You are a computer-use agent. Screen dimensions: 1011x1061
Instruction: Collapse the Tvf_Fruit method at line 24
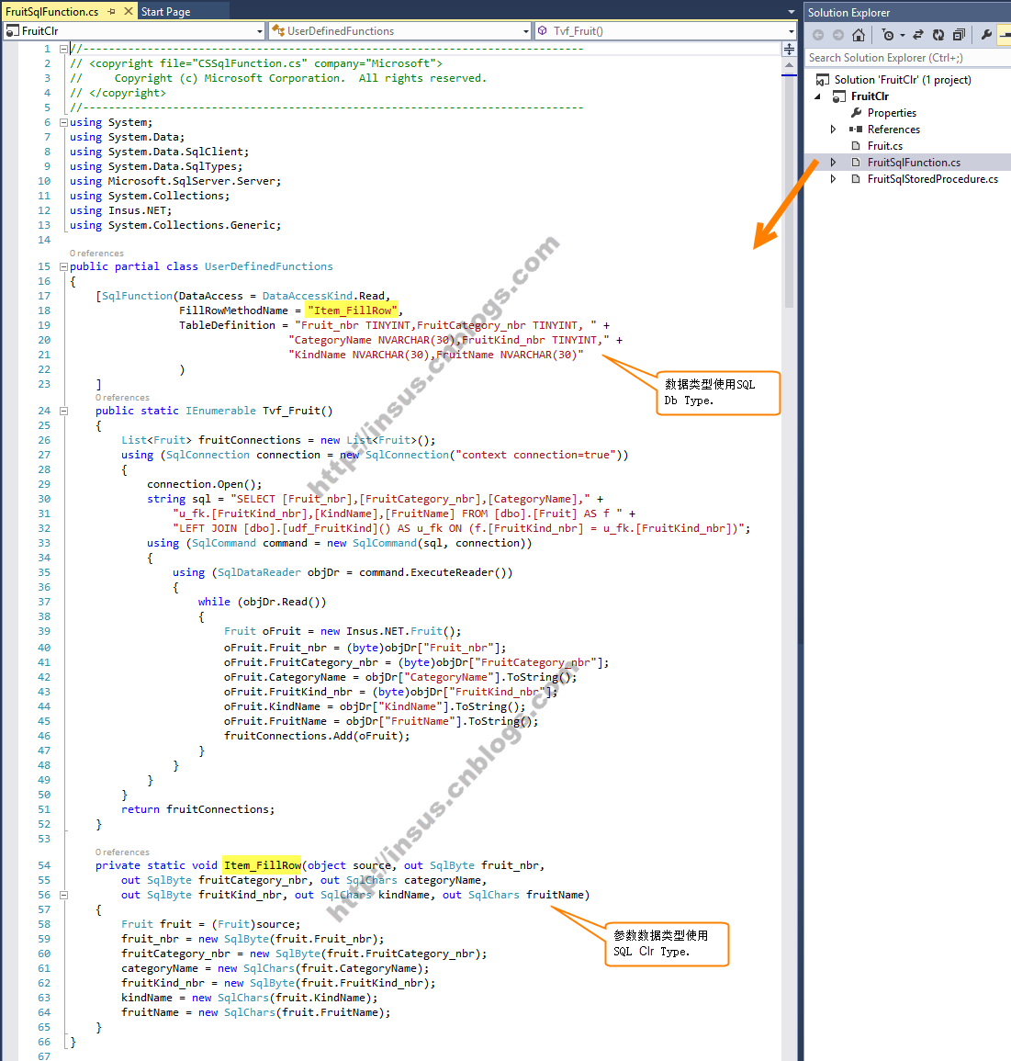63,411
